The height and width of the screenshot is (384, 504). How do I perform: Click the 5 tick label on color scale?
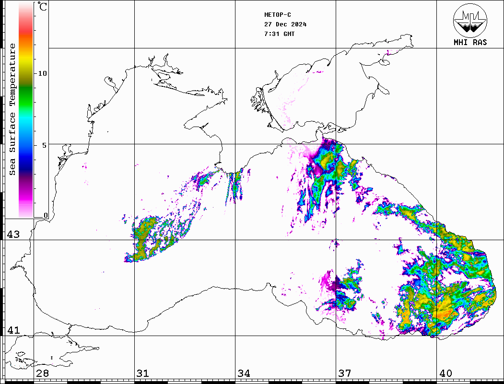point(45,145)
